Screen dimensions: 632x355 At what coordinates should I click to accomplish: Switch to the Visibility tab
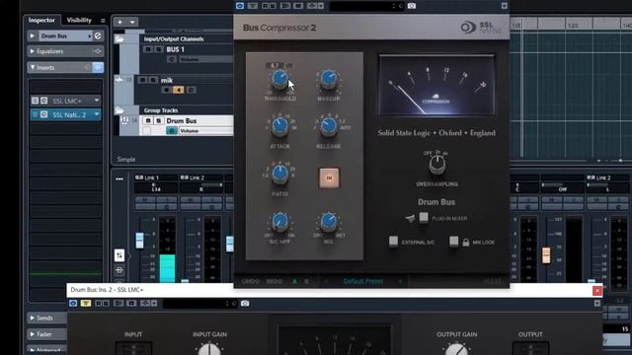coord(79,20)
